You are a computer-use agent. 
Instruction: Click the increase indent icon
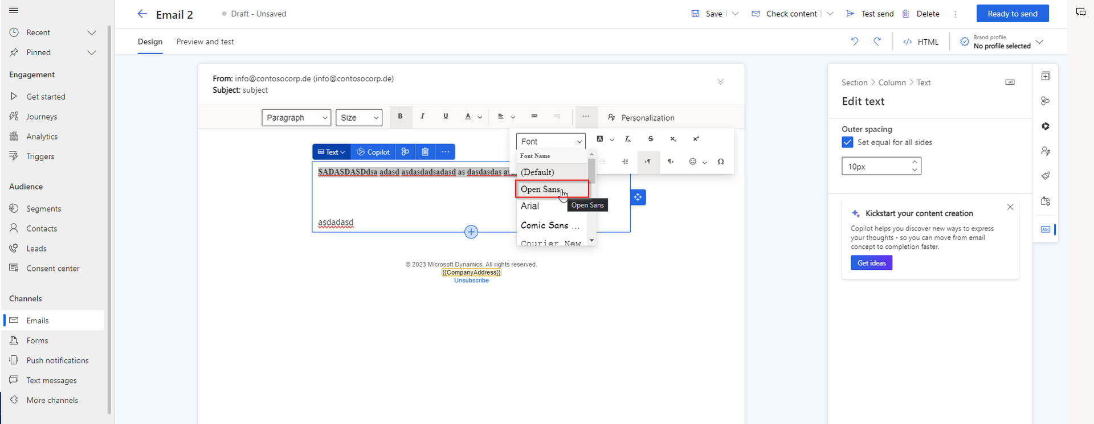[625, 162]
